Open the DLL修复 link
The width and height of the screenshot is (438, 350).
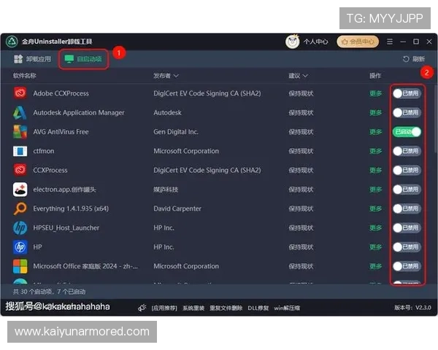258,308
